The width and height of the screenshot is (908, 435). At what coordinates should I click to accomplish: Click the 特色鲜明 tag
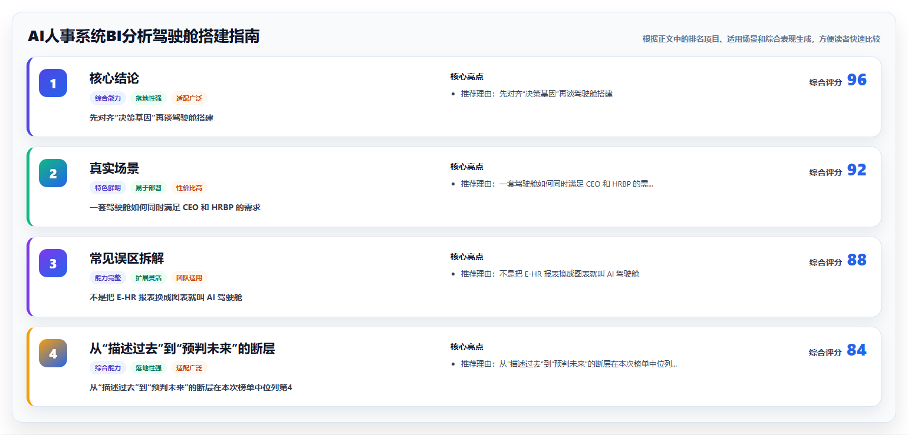click(x=108, y=188)
